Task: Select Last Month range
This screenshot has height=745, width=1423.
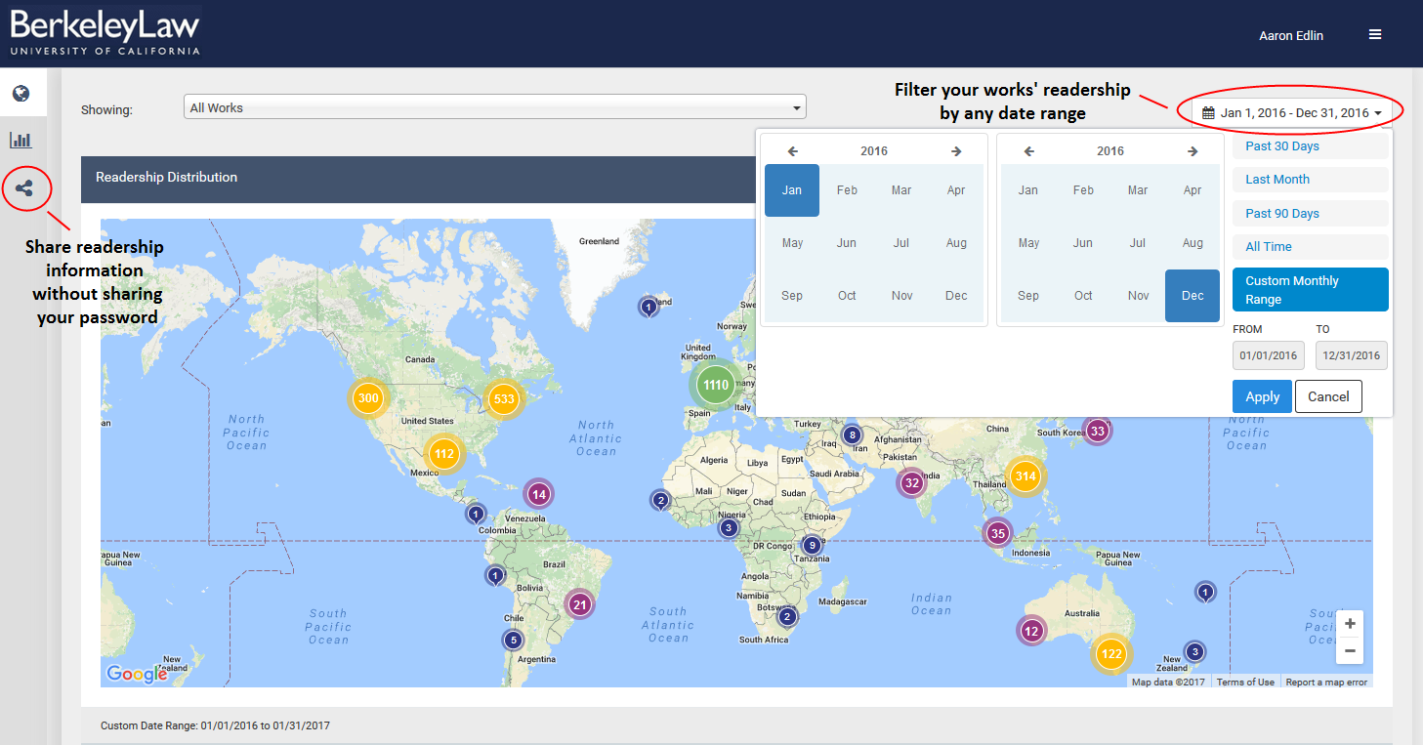Action: pos(1310,180)
